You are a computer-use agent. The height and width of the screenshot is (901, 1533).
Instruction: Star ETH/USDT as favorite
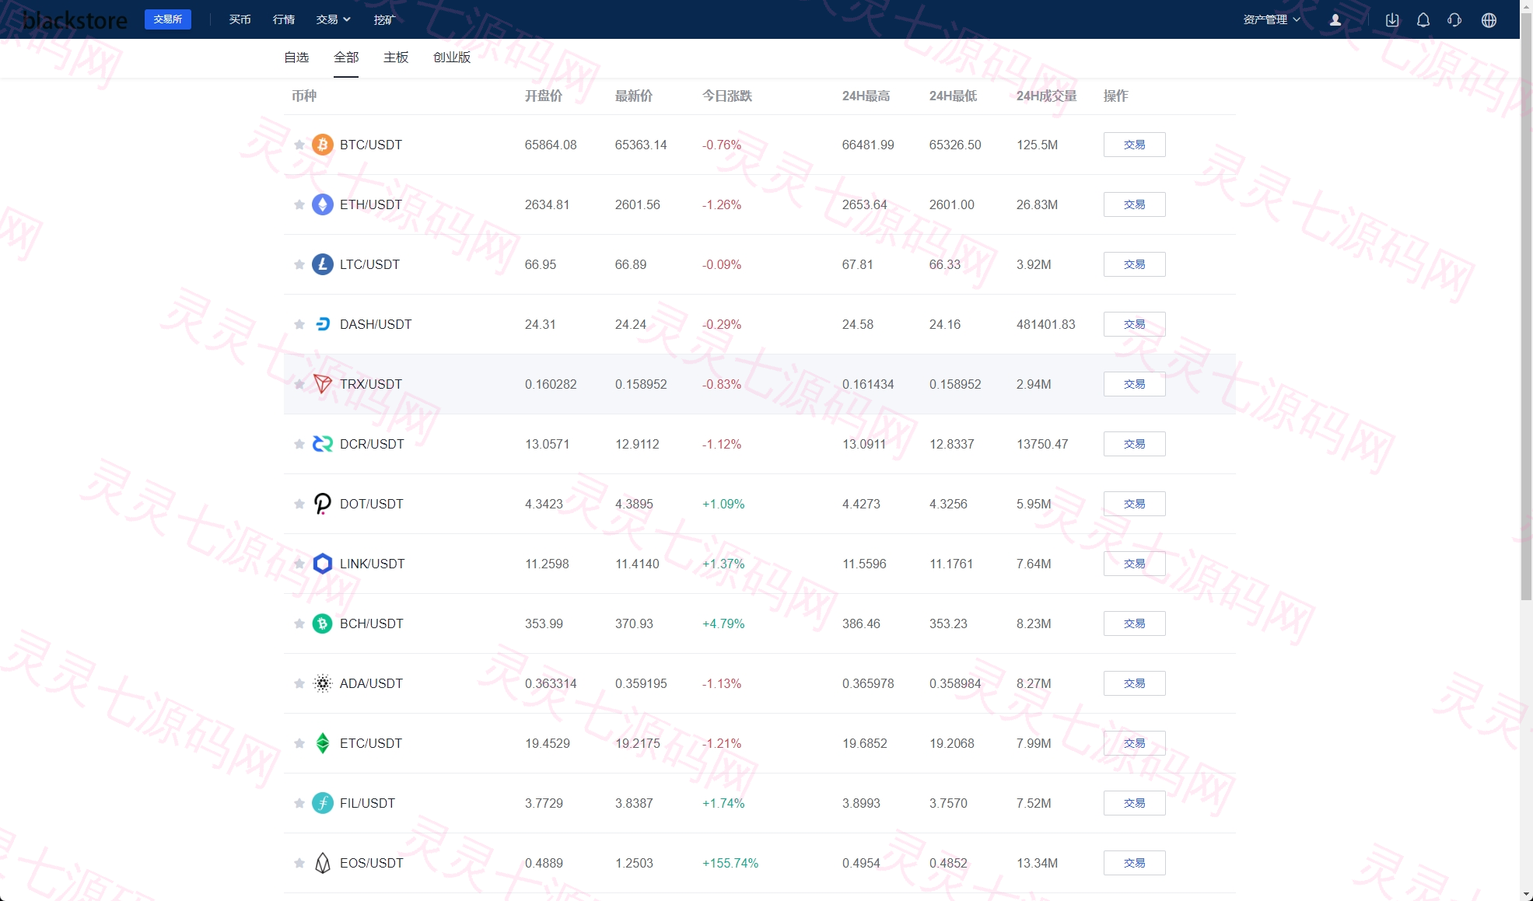[x=299, y=204]
